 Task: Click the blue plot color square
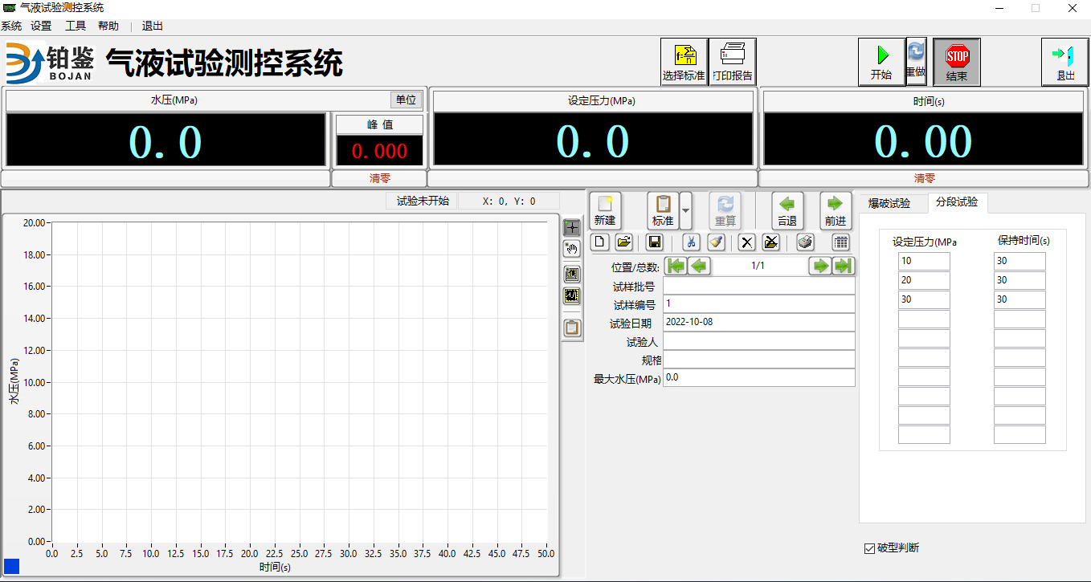pos(11,566)
